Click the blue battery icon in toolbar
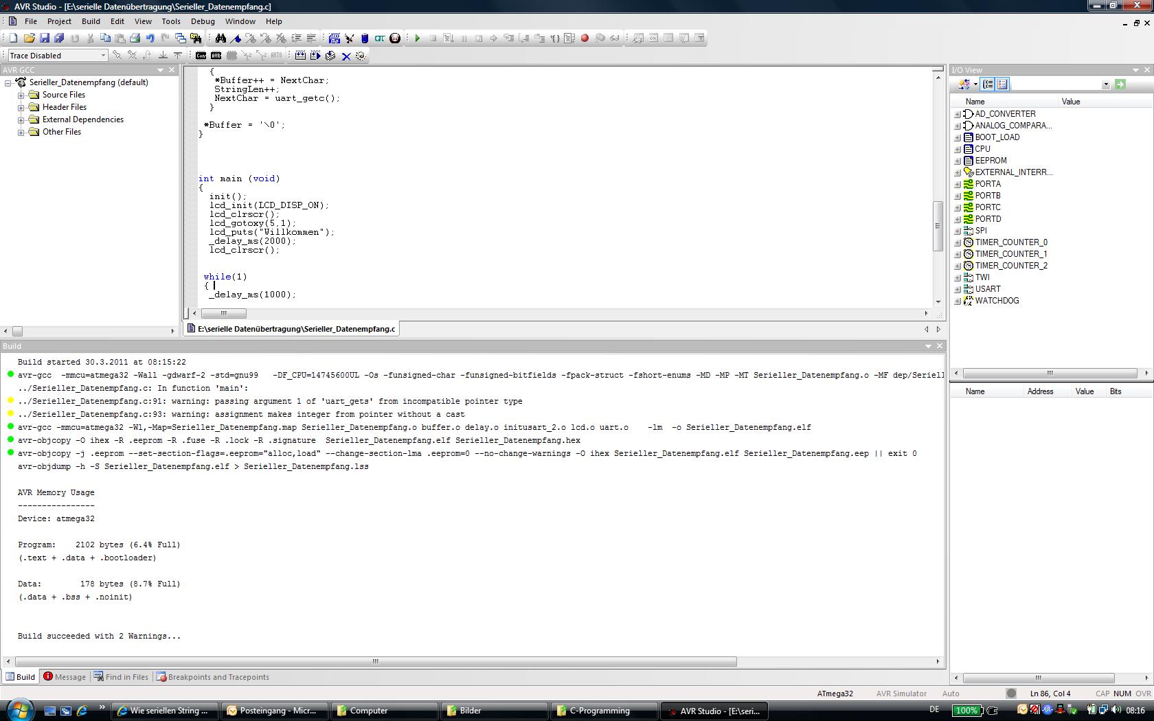The width and height of the screenshot is (1154, 721). 365,38
